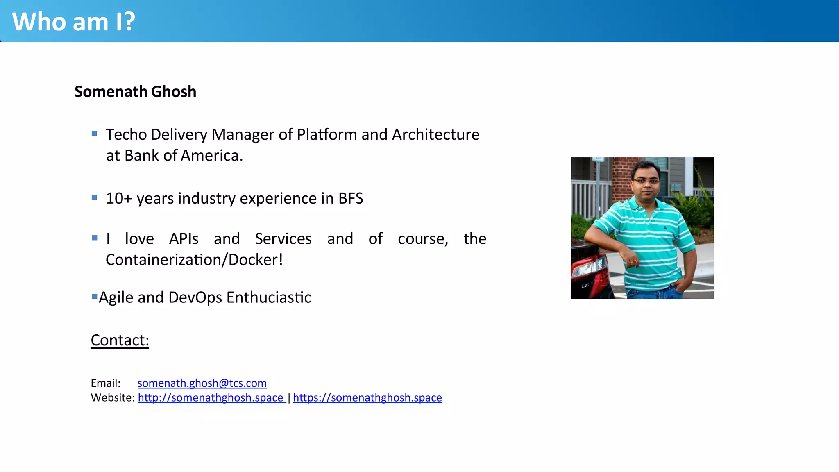The image size is (839, 472).
Task: Click the bullet marker before 'Techo Delivery Manager'
Action: point(95,134)
